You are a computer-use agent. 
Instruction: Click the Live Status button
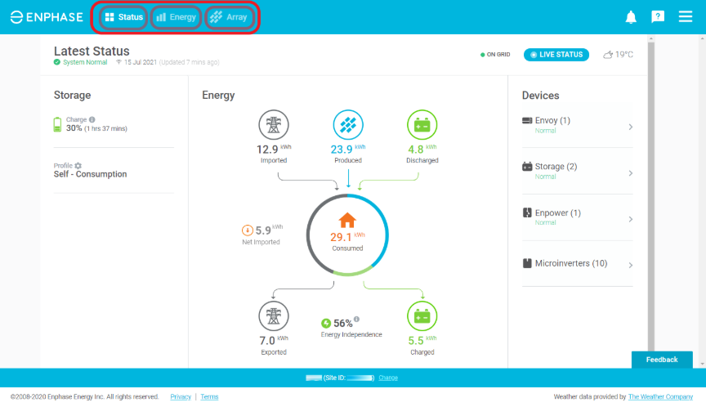click(x=556, y=55)
